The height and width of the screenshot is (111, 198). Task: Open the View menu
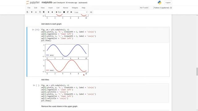click(43, 8)
